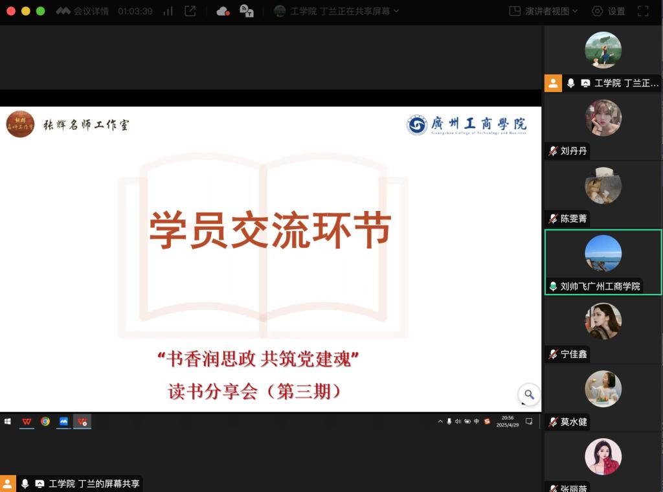
Task: Click the active mic icon beside 刘帅飞广州工商学院
Action: click(x=553, y=286)
